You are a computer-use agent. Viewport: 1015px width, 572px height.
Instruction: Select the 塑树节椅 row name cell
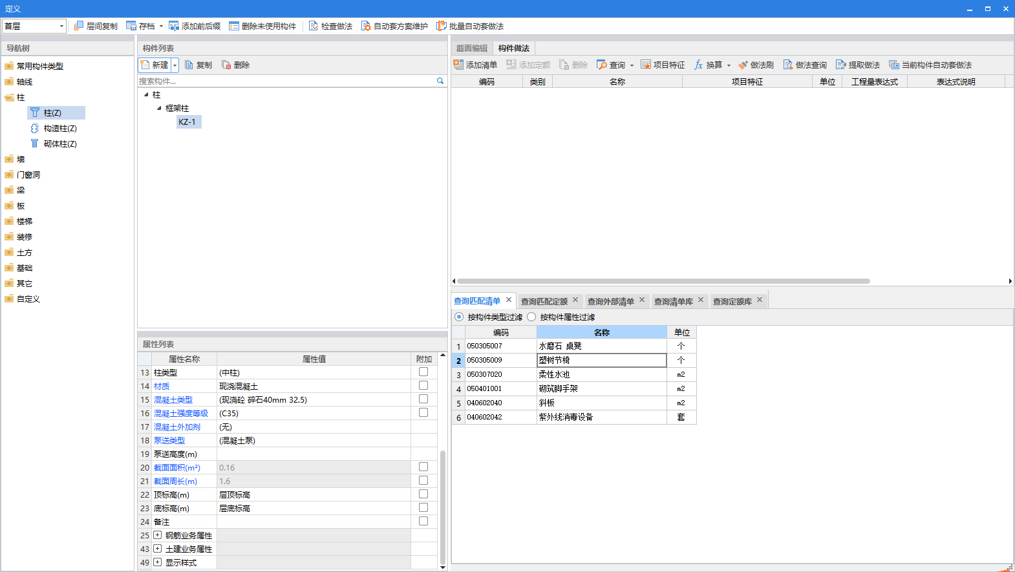602,360
